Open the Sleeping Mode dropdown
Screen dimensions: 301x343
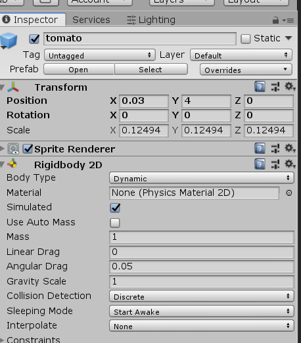tap(202, 311)
